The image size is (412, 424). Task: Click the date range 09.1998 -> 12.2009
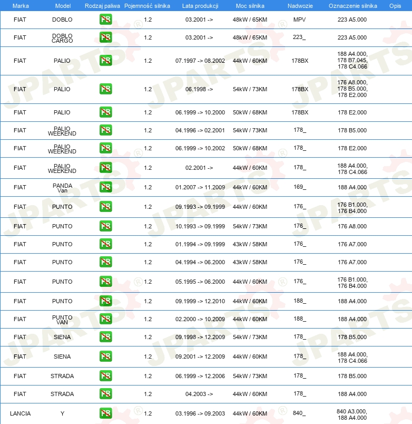[x=200, y=336]
